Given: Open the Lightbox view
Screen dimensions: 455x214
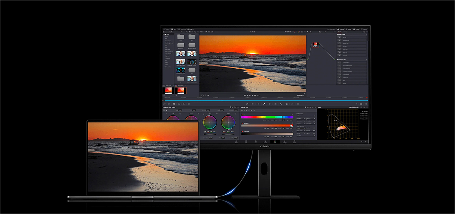Looking at the screenshot, I should coord(364,29).
